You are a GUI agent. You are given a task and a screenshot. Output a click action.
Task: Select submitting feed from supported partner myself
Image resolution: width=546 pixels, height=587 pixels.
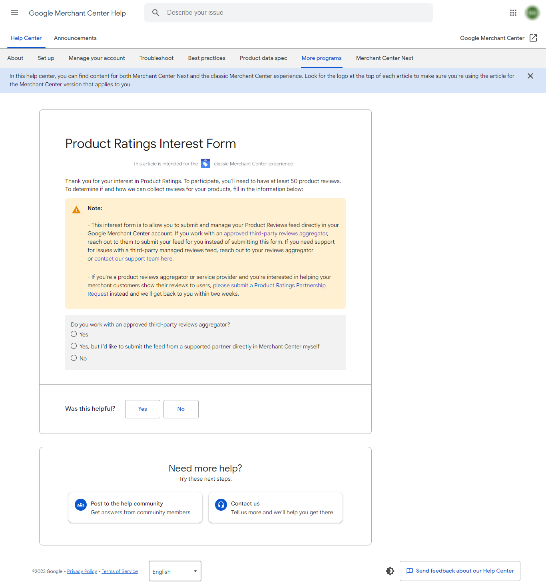click(x=74, y=346)
